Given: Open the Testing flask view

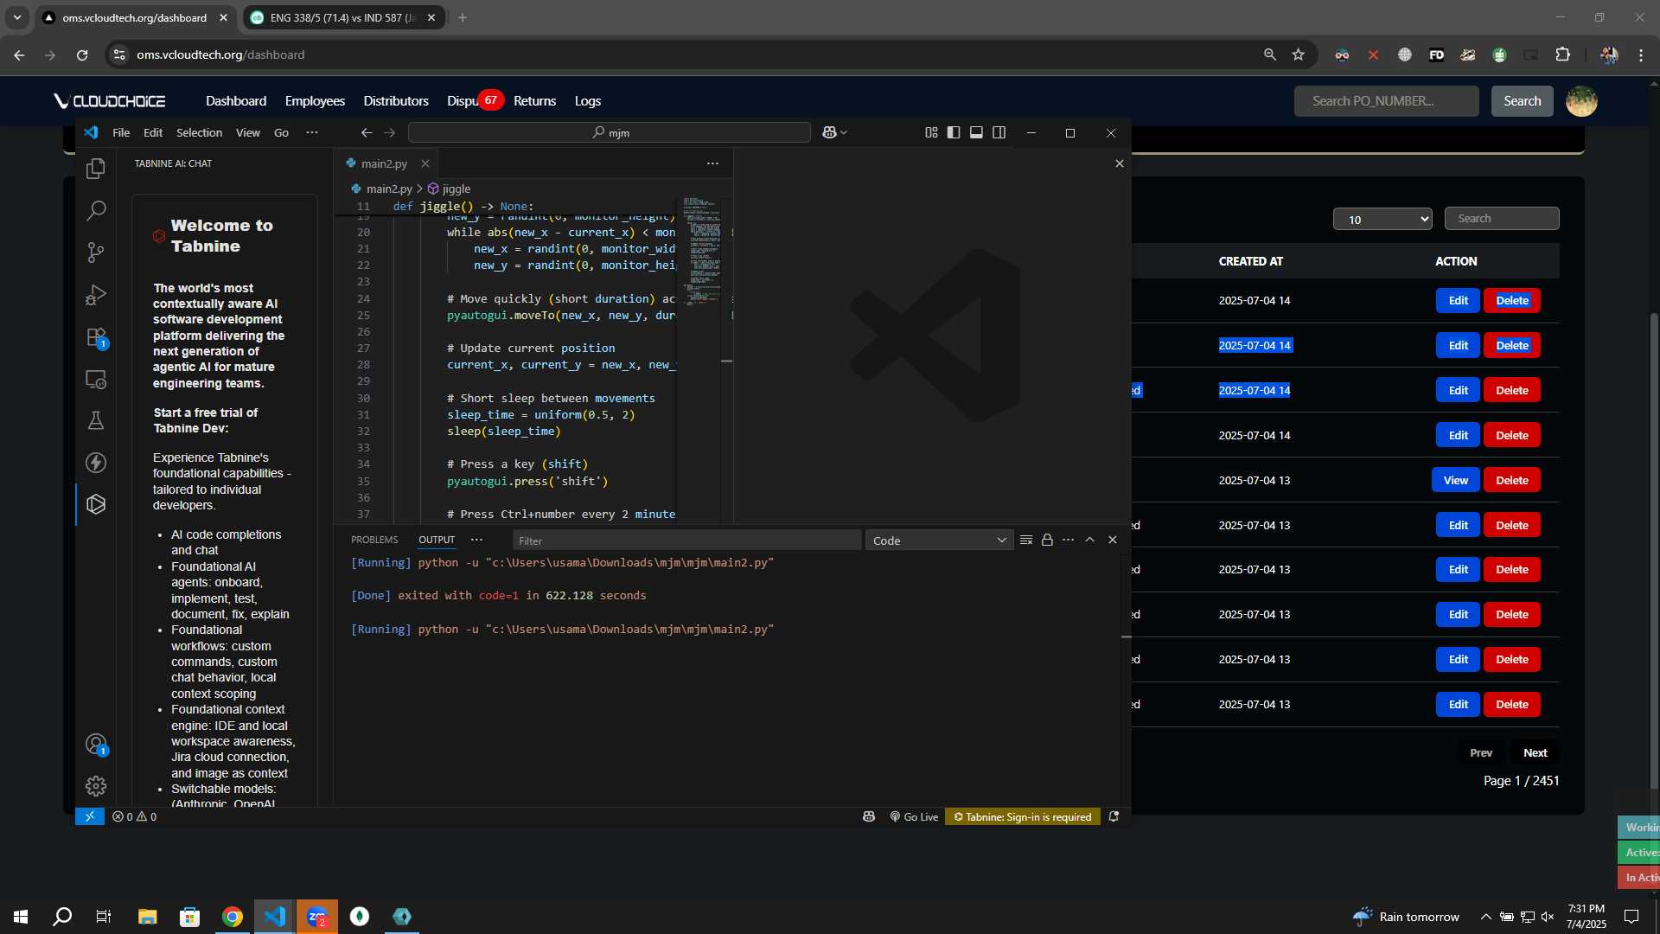Looking at the screenshot, I should (96, 420).
